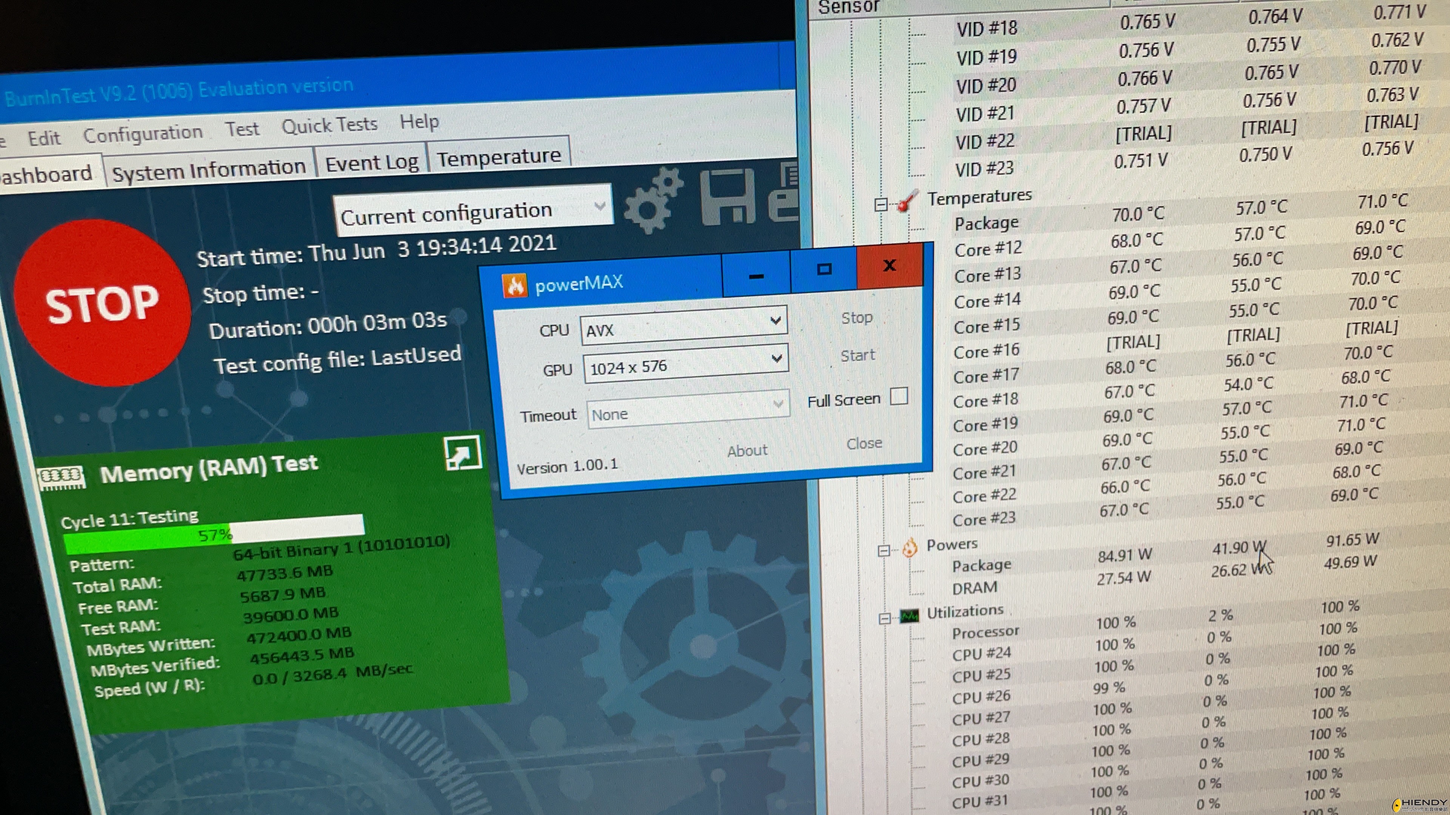This screenshot has height=815, width=1450.
Task: Expand the Memory (RAM) Test window icon
Action: (x=463, y=453)
